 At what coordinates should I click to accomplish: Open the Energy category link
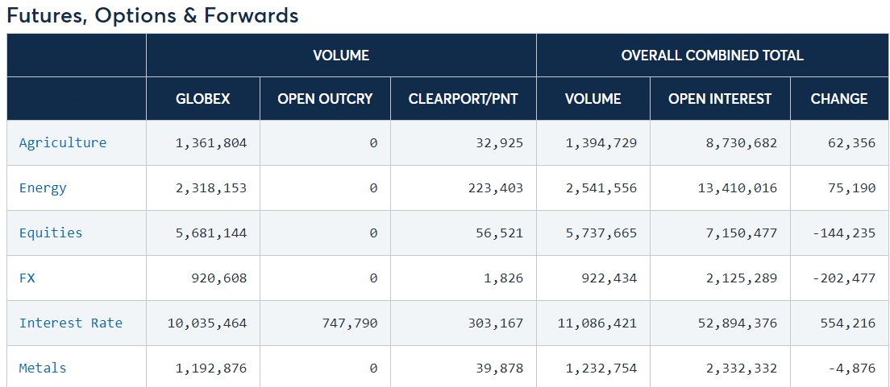point(43,187)
